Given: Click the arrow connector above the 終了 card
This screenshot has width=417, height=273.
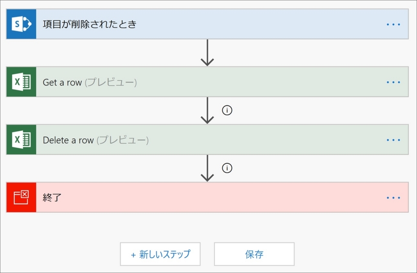Looking at the screenshot, I should click(x=208, y=168).
